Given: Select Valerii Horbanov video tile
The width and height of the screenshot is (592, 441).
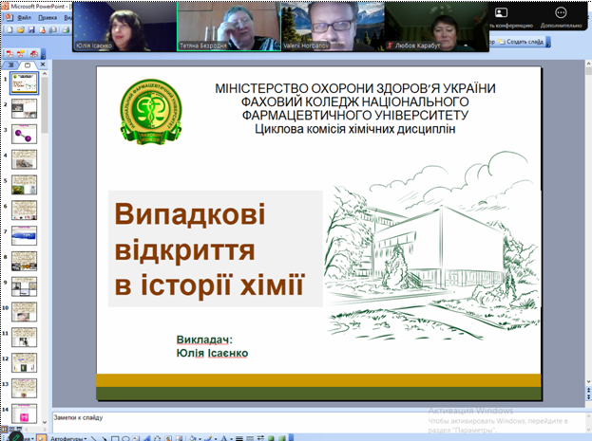Looking at the screenshot, I should [x=333, y=27].
